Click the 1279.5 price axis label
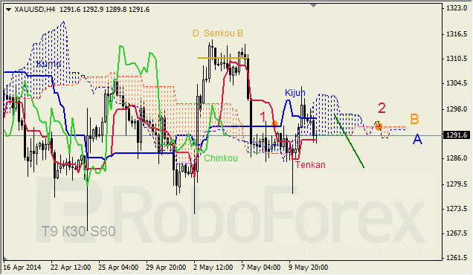 457,184
